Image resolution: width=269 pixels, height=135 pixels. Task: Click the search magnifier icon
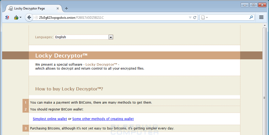tap(251, 17)
